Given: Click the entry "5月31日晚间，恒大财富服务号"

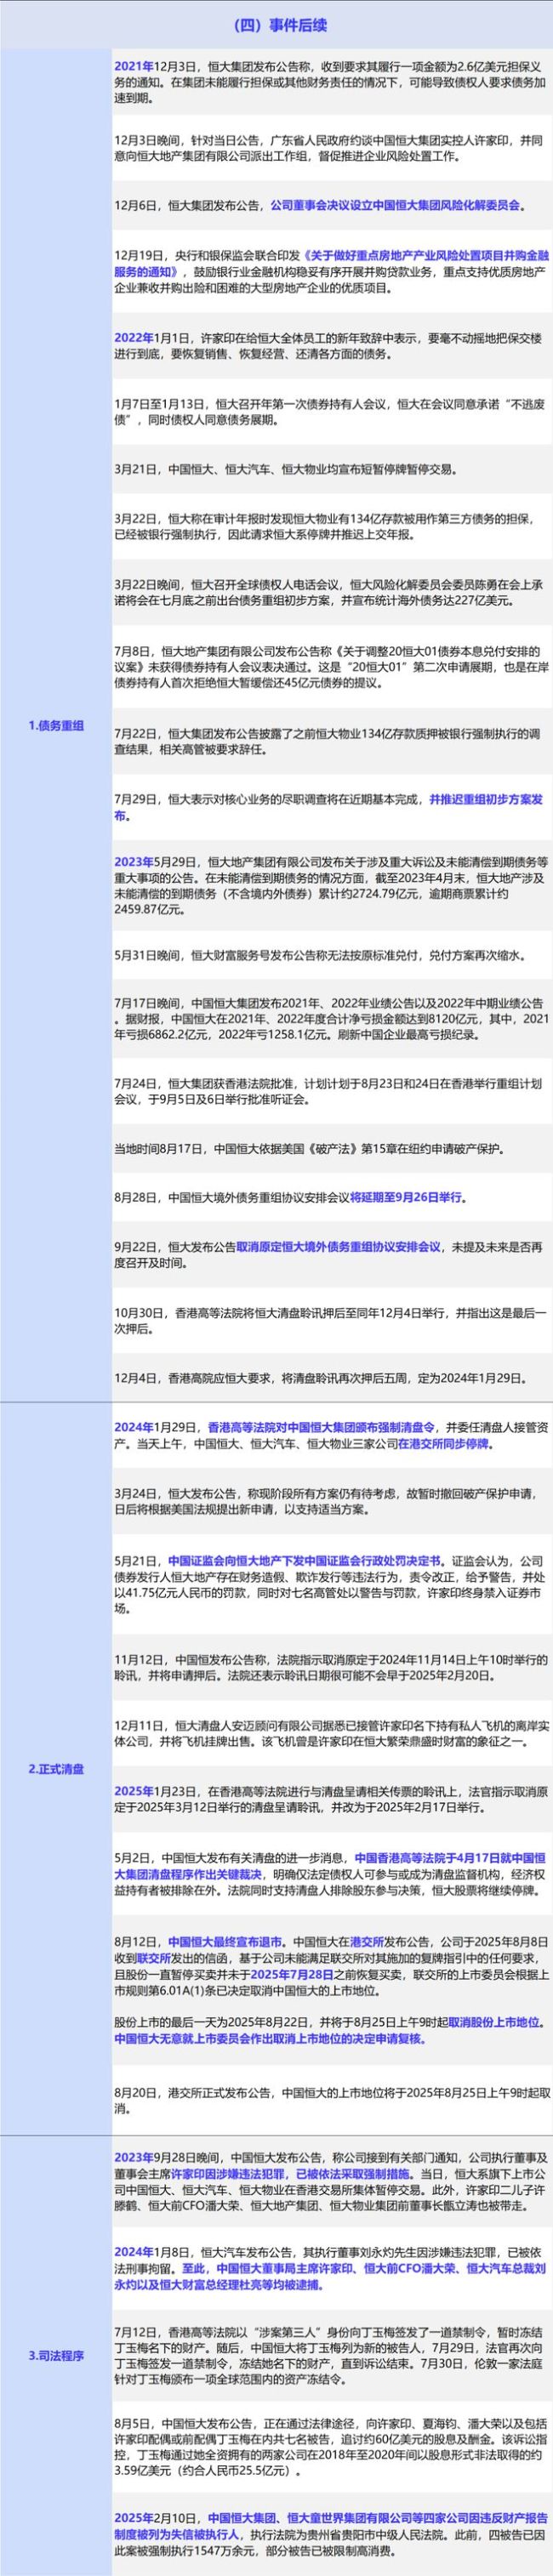Looking at the screenshot, I should coord(319,955).
